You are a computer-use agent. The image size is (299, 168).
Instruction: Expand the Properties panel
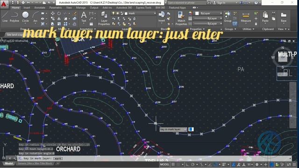pos(197,29)
